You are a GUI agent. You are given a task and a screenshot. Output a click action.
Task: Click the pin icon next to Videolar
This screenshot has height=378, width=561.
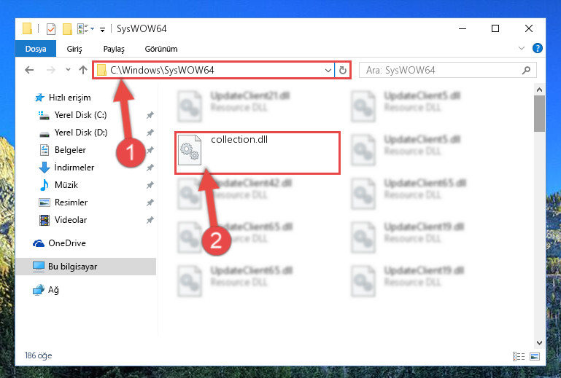coord(150,220)
